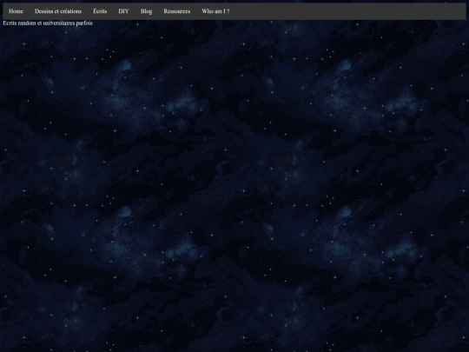Select the Écrits menu item
Viewport: 469px width, 352px height.
coord(100,11)
